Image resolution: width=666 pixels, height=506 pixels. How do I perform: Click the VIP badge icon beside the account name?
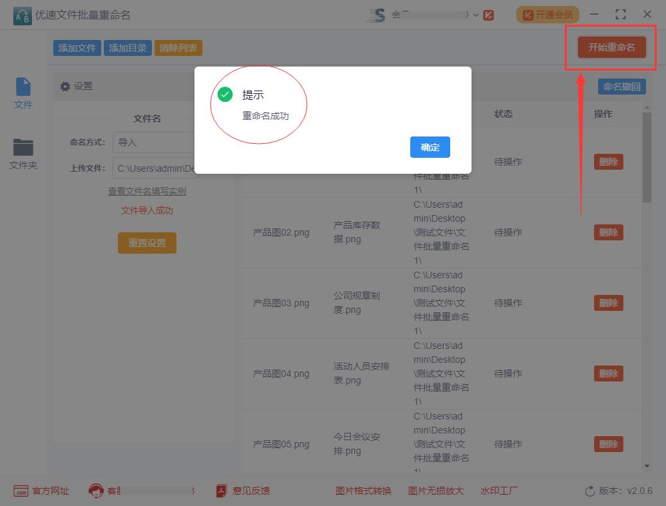[488, 14]
